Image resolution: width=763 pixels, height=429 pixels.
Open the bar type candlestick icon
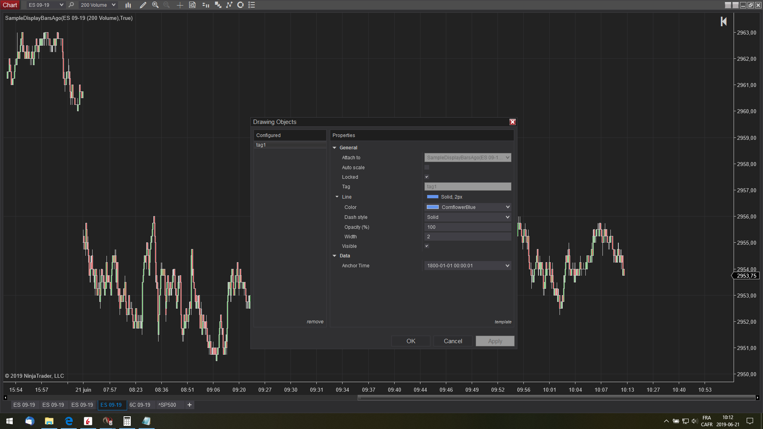click(x=128, y=5)
